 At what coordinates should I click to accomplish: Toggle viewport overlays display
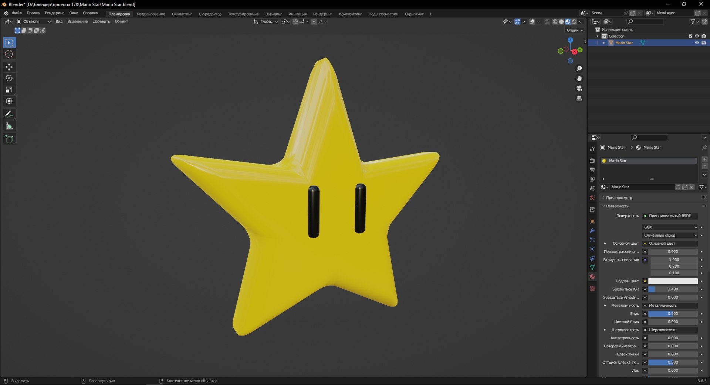pyautogui.click(x=532, y=22)
